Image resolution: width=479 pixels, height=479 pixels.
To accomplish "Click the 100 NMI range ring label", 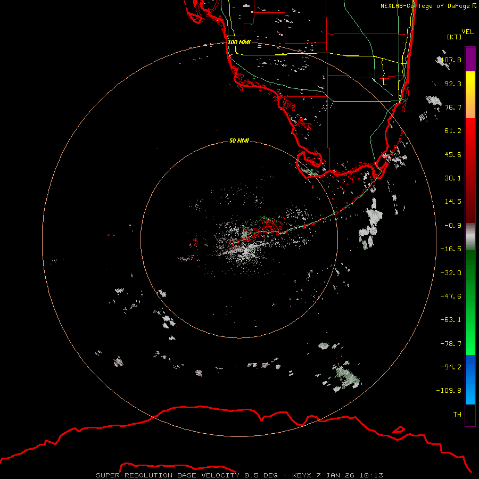I will 239,42.
